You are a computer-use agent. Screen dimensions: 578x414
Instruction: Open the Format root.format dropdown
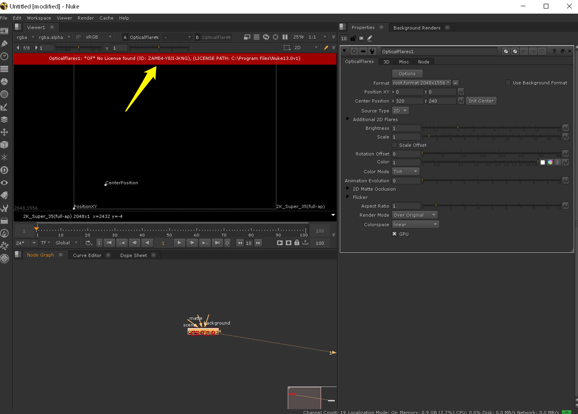coord(421,83)
